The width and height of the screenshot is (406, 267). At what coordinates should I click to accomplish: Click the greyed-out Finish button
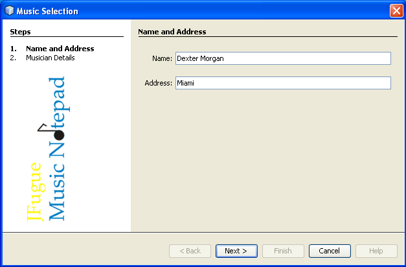pyautogui.click(x=283, y=251)
